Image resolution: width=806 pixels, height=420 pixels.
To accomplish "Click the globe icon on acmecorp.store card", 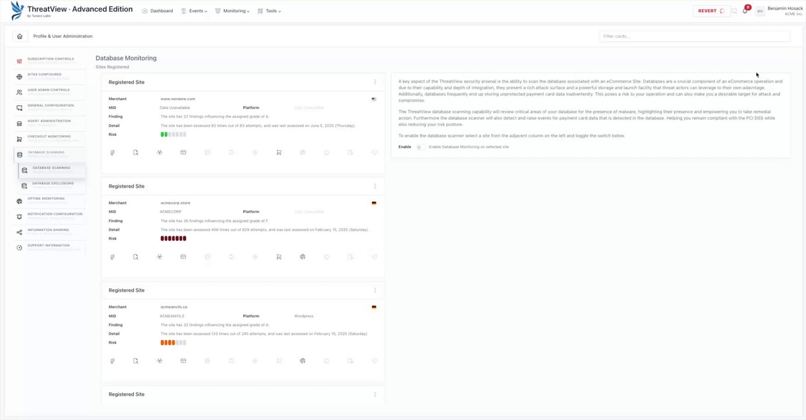I will click(x=303, y=257).
